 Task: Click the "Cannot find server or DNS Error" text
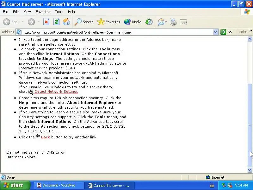point(36,152)
